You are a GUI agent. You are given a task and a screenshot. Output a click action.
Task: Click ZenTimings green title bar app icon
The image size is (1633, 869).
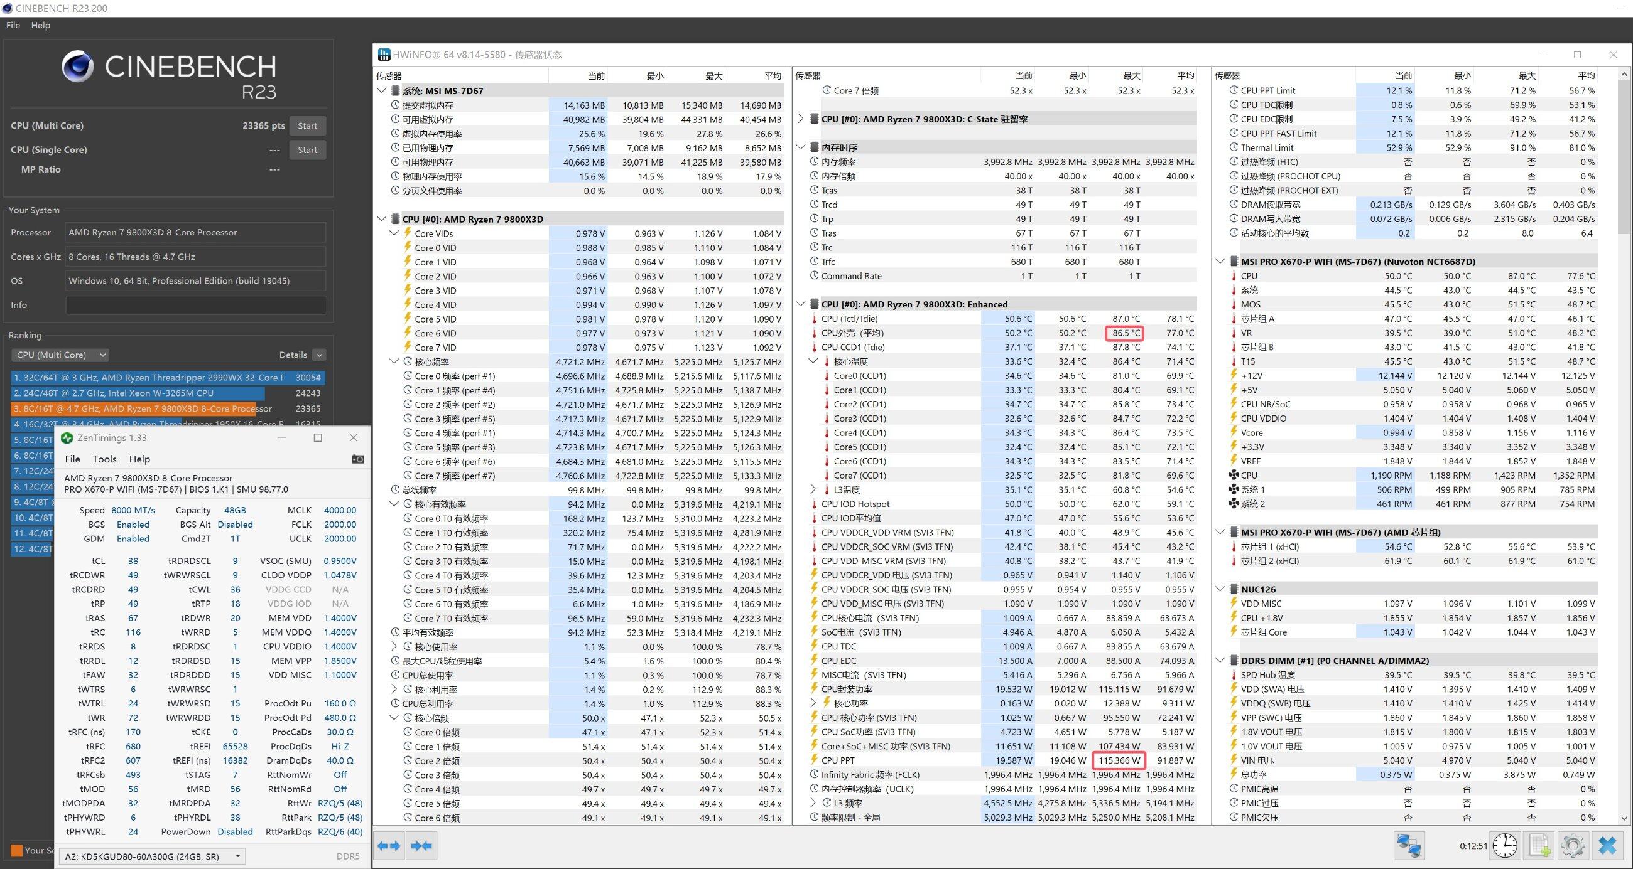click(67, 438)
